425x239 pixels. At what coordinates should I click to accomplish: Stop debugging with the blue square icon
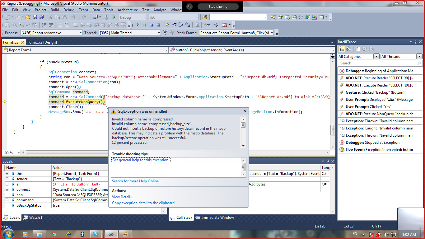152,25
